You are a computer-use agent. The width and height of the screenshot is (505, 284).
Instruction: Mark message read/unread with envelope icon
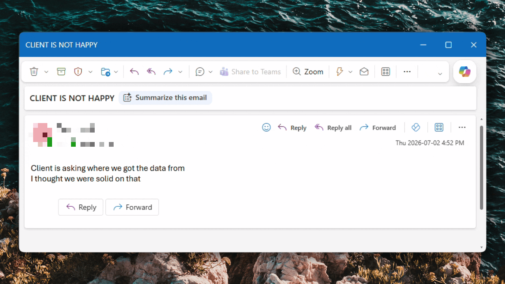coord(364,71)
